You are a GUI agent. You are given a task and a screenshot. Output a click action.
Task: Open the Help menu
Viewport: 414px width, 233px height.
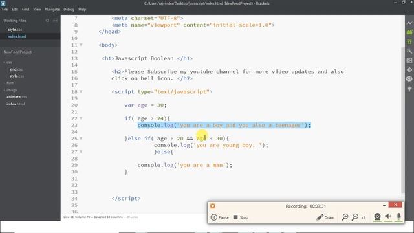click(x=82, y=9)
